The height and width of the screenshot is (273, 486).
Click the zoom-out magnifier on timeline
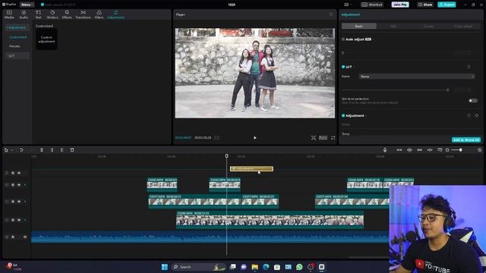447,150
